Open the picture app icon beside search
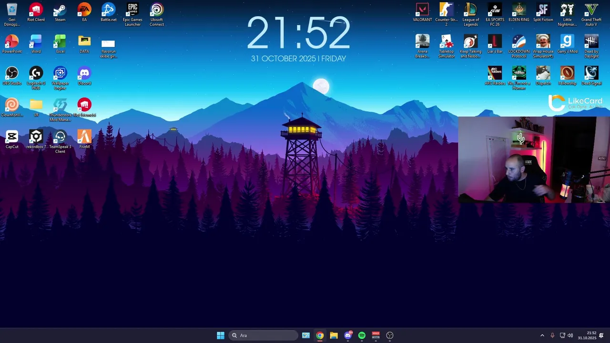The height and width of the screenshot is (343, 610). point(306,335)
